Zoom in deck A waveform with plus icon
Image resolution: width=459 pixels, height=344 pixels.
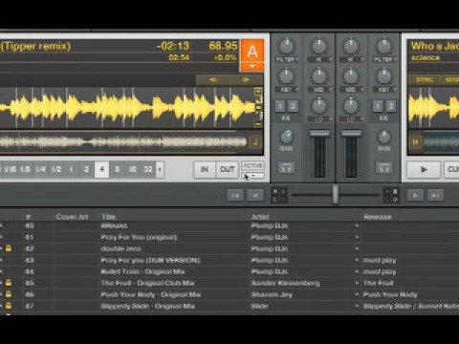pos(258,92)
